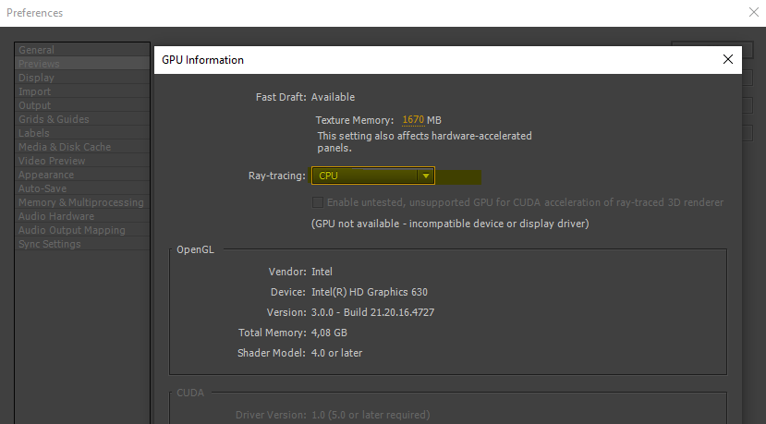Edit the Texture Memory value 1670
This screenshot has width=766, height=424.
pyautogui.click(x=413, y=120)
